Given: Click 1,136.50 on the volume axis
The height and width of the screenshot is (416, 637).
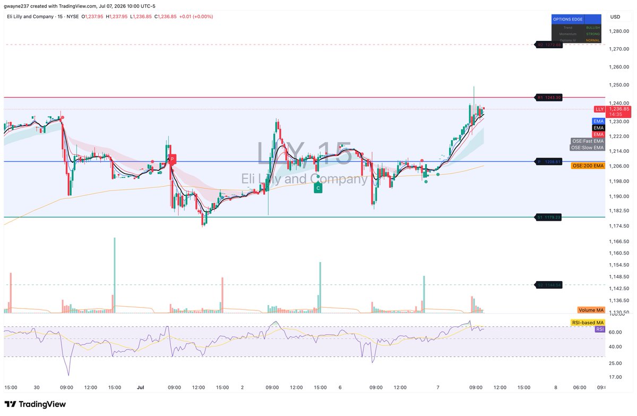Looking at the screenshot, I should click(619, 300).
